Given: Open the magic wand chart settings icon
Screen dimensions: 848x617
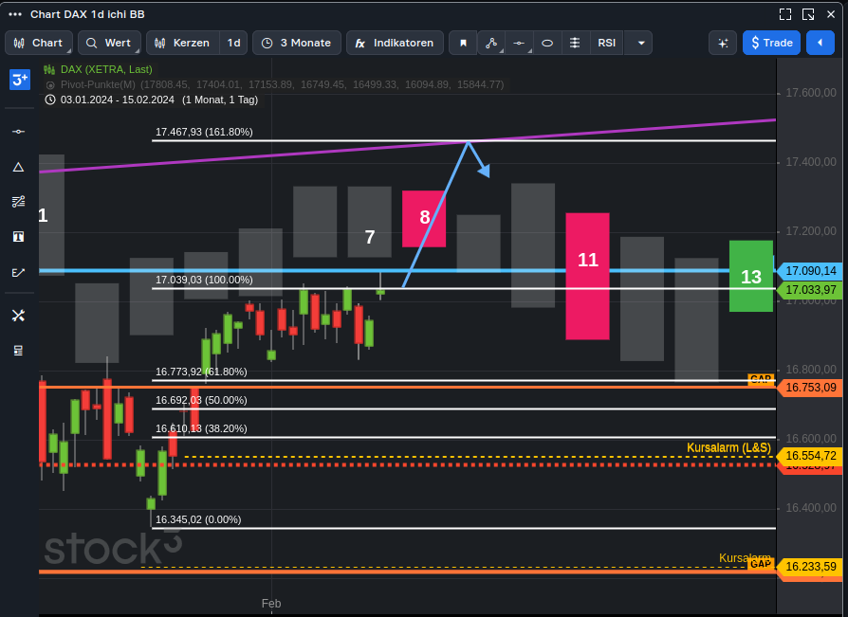Looking at the screenshot, I should click(722, 43).
